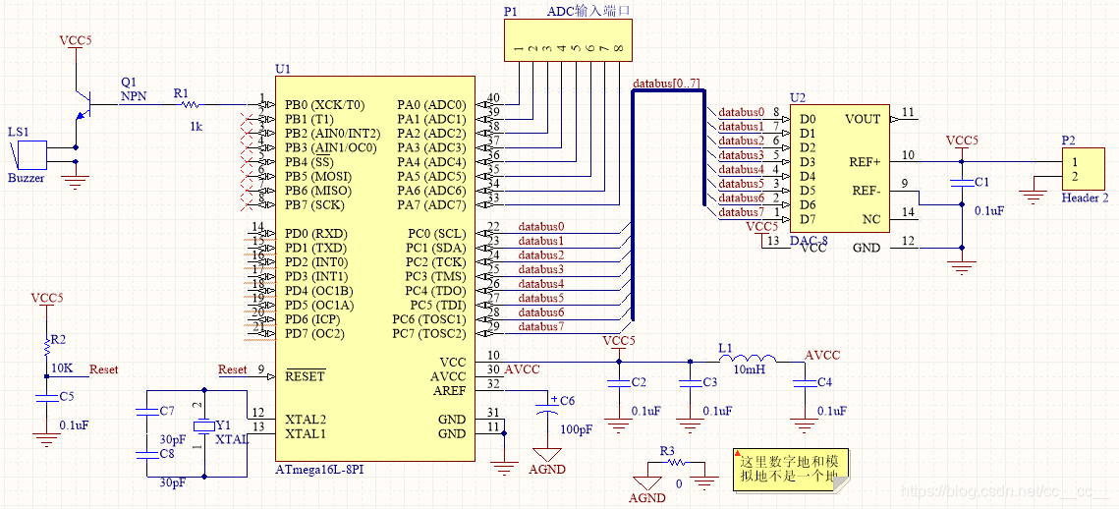This screenshot has width=1119, height=509.
Task: Select the Reset net label near R2
Action: point(103,369)
